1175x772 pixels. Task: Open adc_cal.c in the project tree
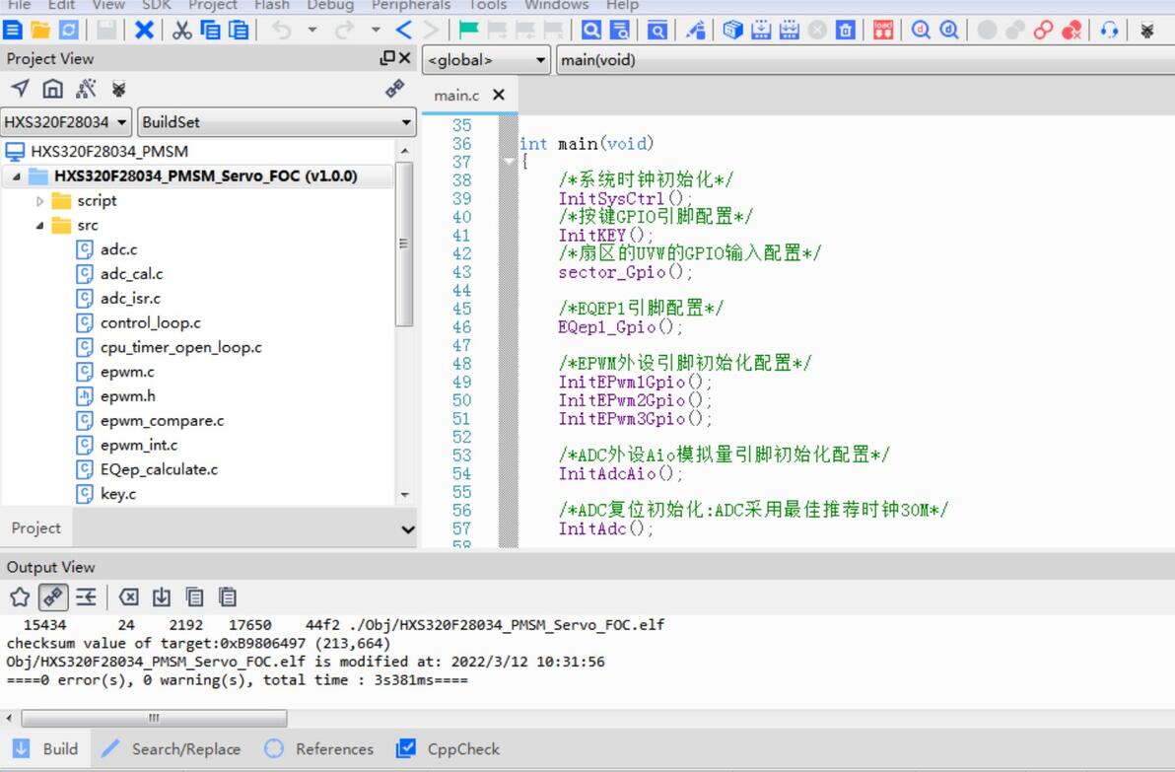(132, 274)
